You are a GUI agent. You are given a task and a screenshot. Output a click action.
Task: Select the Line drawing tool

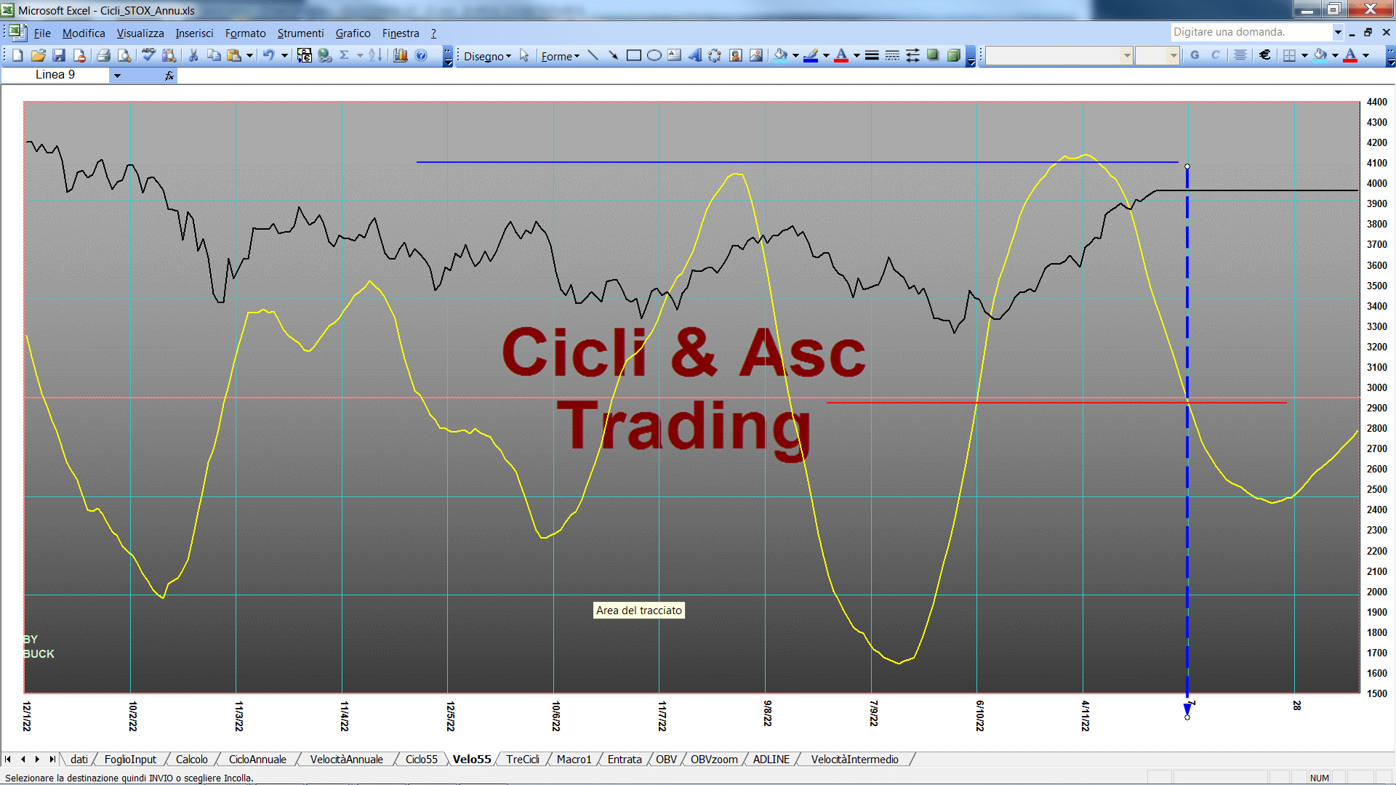coord(593,55)
